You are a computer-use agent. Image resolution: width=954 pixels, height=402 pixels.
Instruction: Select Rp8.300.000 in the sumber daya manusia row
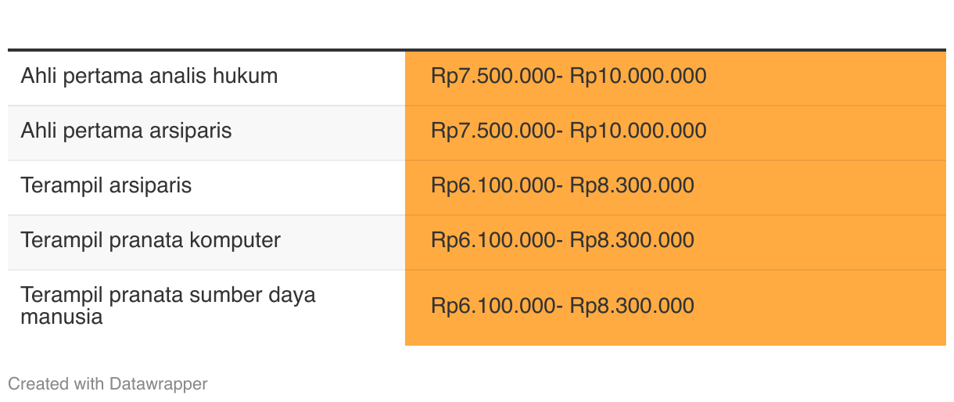632,306
